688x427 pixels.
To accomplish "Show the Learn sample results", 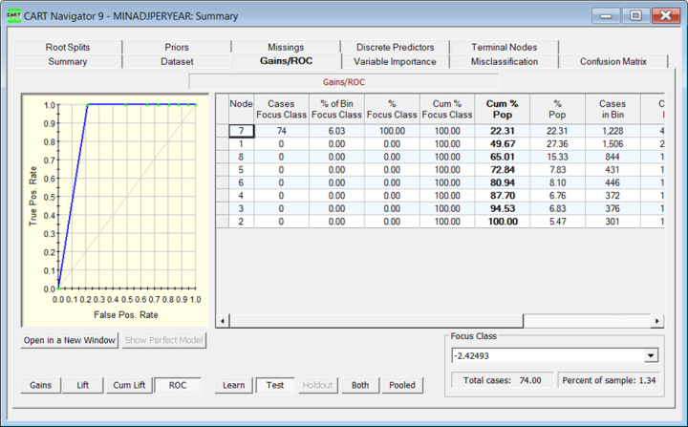I will click(x=233, y=385).
